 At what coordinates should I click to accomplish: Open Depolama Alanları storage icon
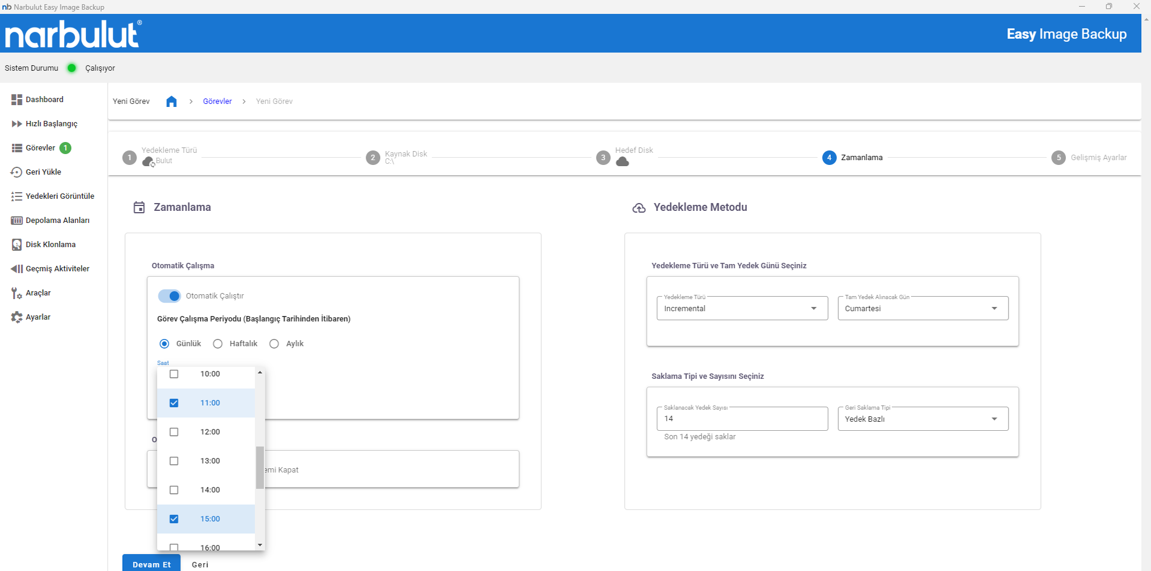point(16,221)
